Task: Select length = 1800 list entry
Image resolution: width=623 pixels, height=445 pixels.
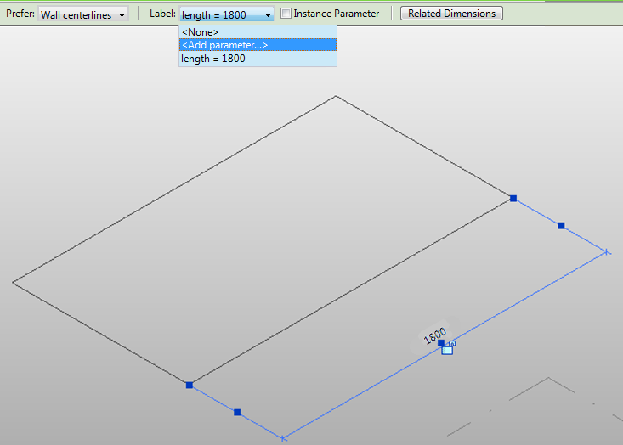Action: 258,59
